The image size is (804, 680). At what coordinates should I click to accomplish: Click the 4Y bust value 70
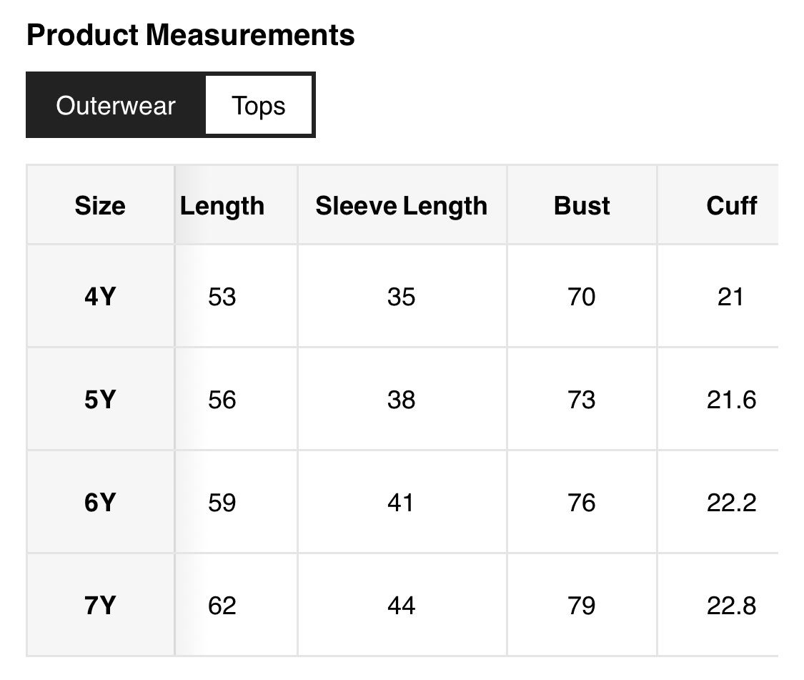(x=582, y=296)
